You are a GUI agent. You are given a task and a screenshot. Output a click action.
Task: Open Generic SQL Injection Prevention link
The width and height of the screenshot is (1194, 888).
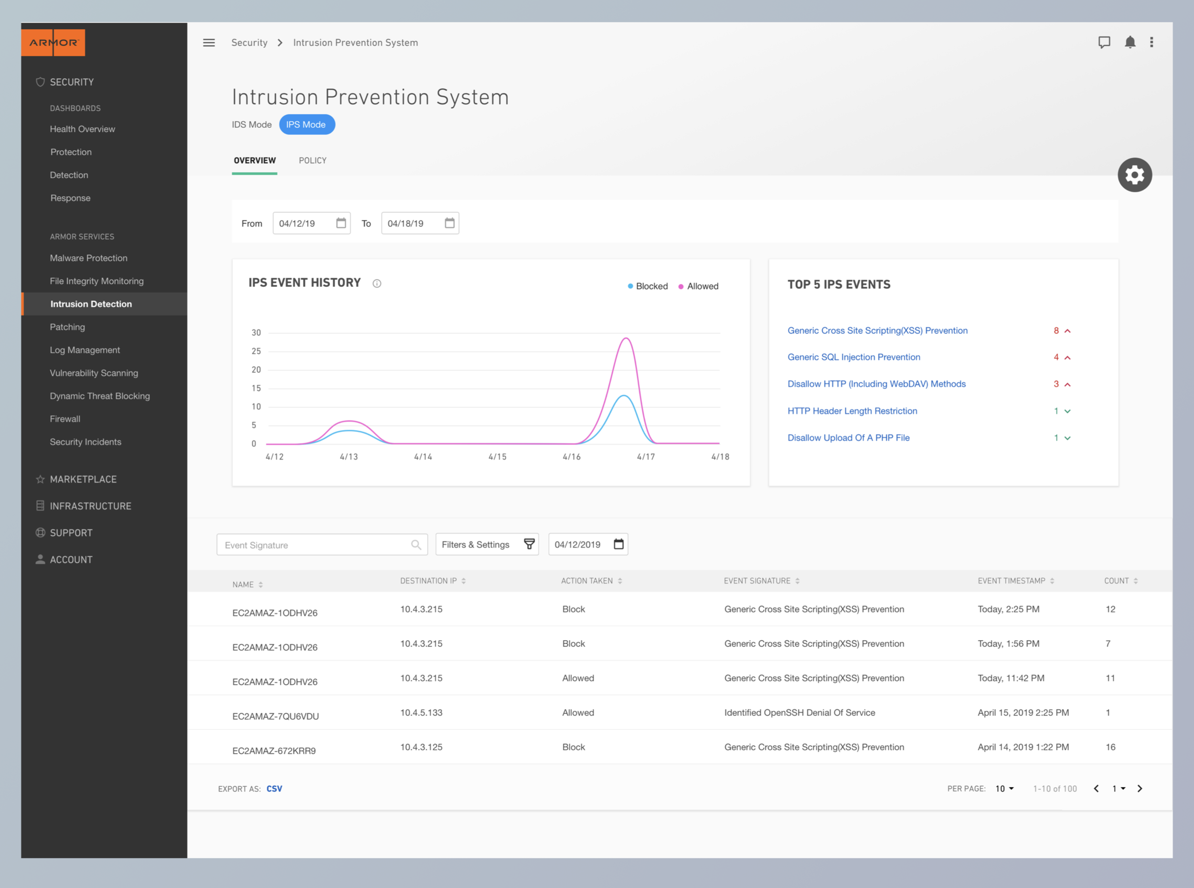(853, 357)
